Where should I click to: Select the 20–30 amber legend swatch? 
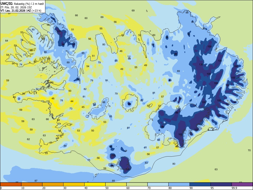point(53,184)
